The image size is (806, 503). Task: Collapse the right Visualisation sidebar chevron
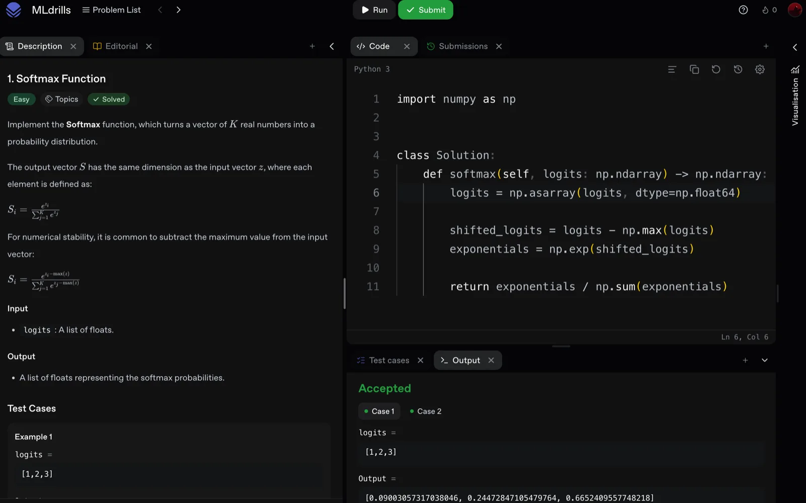point(795,47)
